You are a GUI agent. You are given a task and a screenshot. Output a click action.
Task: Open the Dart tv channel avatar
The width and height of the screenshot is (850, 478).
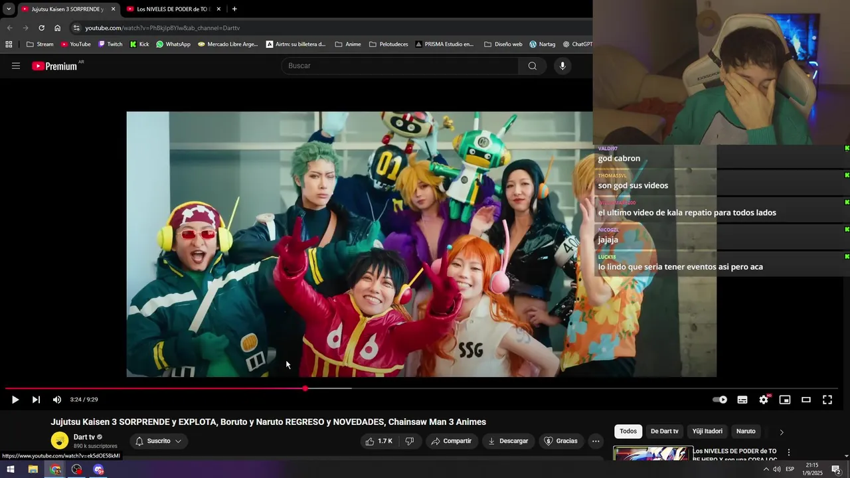pyautogui.click(x=60, y=441)
